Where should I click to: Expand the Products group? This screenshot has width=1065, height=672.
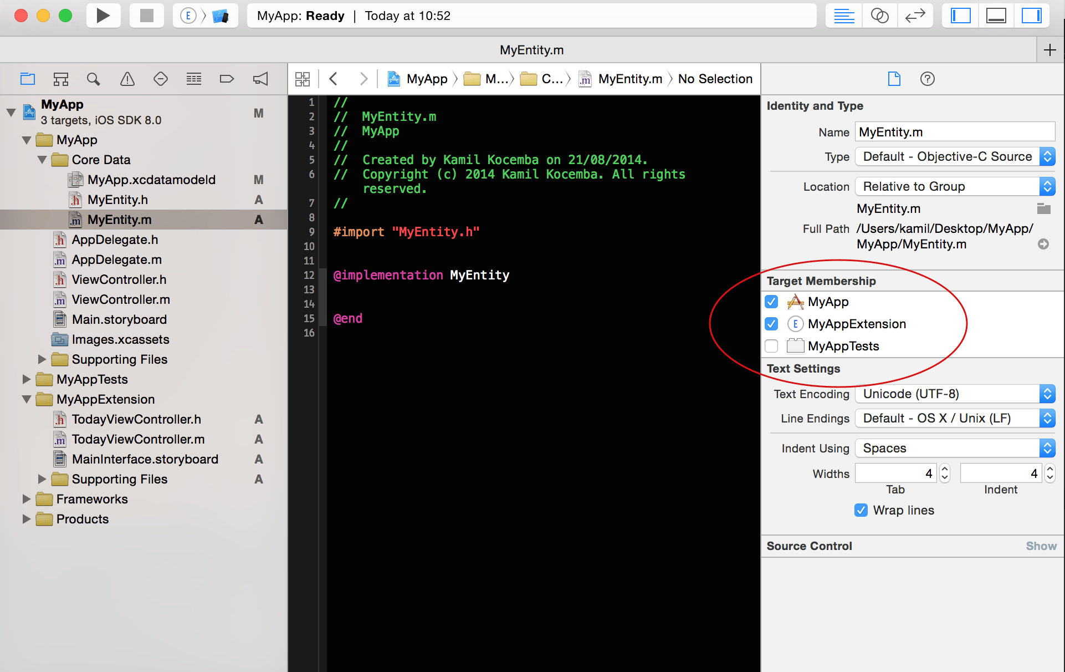pos(26,519)
